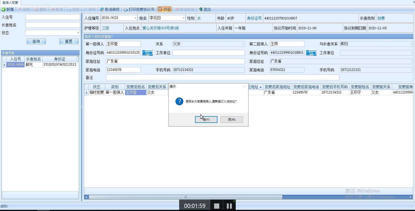Click ID card reader icon for second guarantor
415x211 pixels.
pyautogui.click(x=311, y=53)
